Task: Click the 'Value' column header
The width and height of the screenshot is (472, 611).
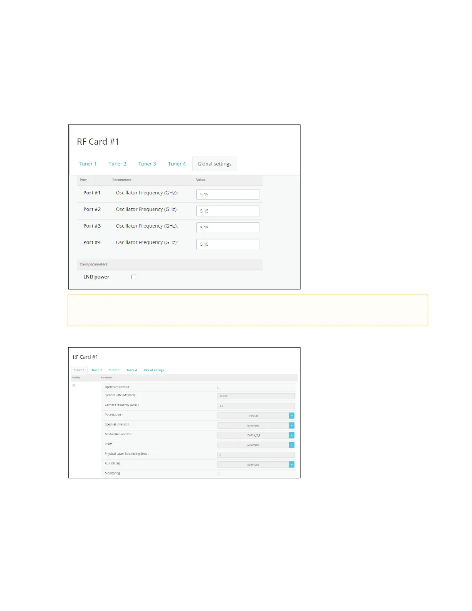Action: point(201,180)
